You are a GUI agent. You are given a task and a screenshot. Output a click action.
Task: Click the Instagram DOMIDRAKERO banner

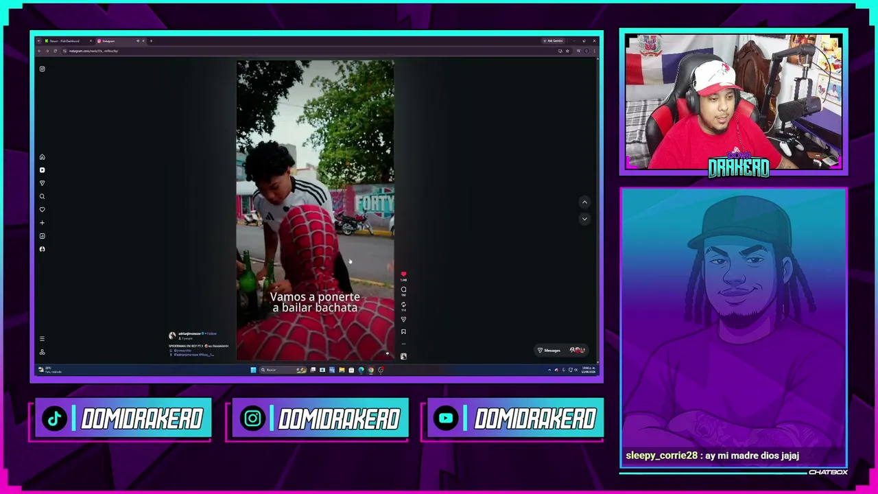click(320, 419)
